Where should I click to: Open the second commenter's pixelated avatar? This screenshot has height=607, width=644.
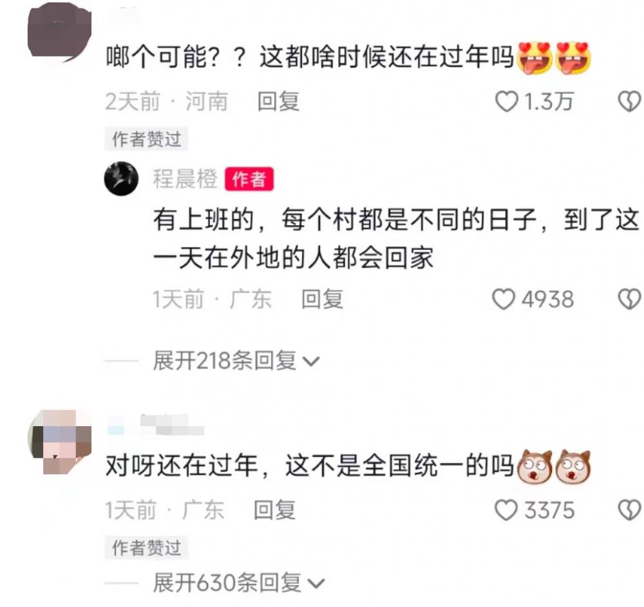click(59, 442)
